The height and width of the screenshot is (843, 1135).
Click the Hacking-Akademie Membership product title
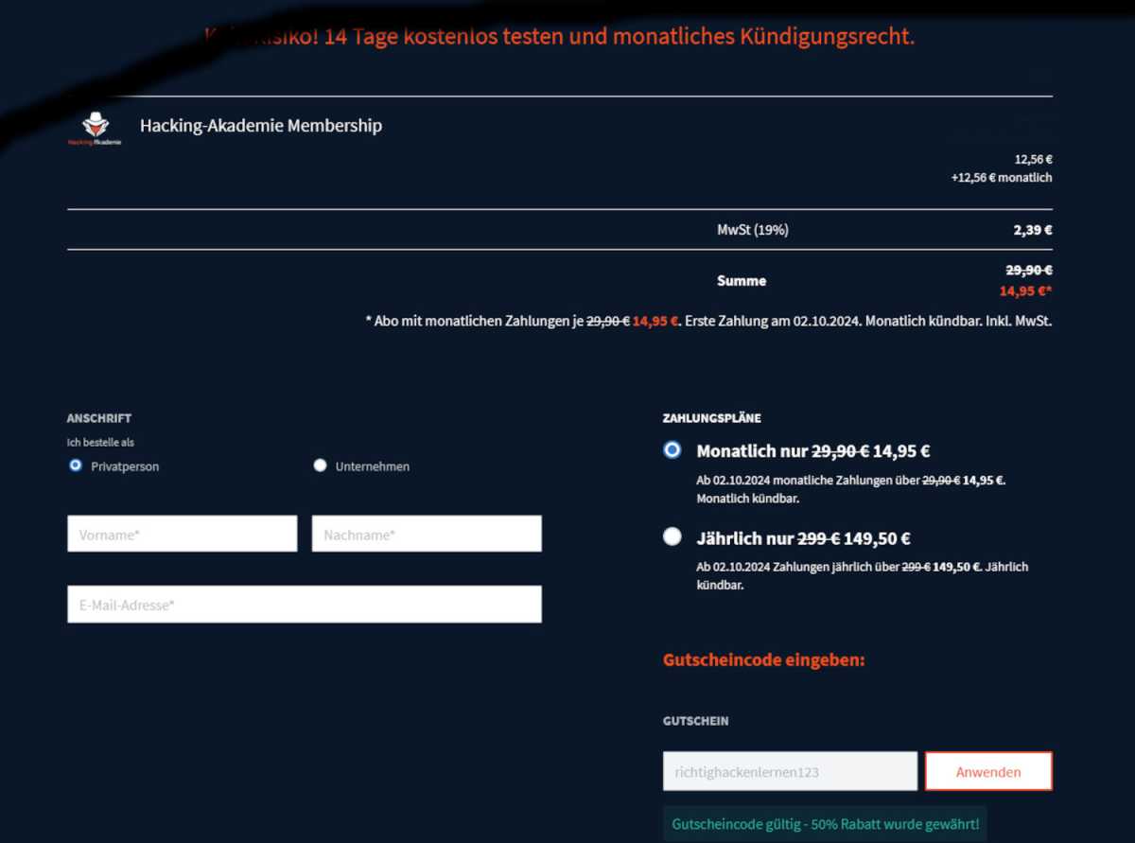pyautogui.click(x=261, y=125)
